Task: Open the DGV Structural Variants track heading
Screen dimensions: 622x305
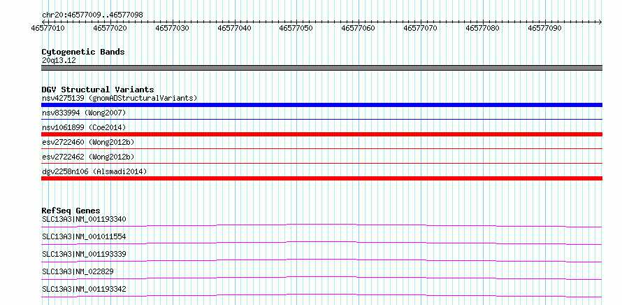Action: (x=98, y=90)
